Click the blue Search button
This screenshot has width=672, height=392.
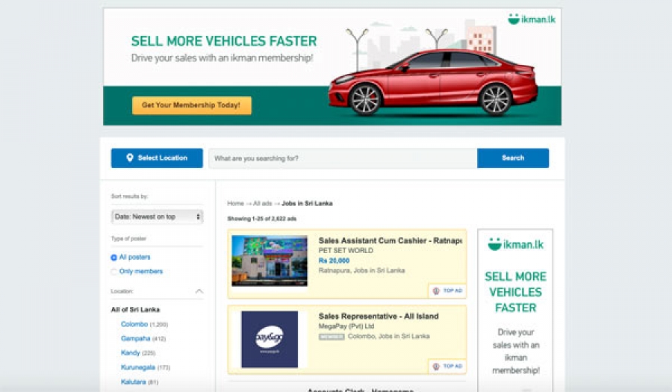coord(512,158)
